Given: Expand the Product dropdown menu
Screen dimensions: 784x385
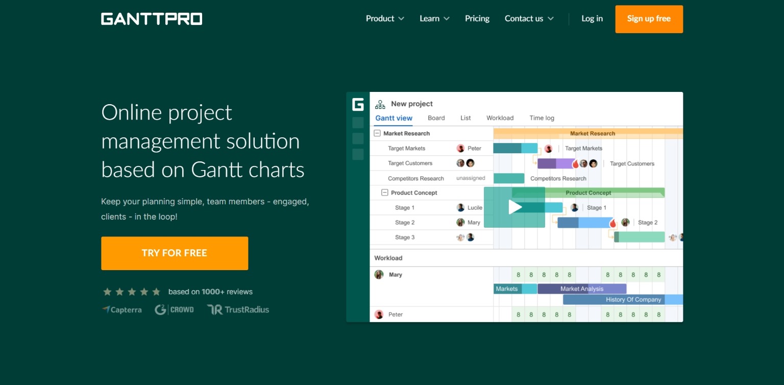Looking at the screenshot, I should pyautogui.click(x=385, y=18).
